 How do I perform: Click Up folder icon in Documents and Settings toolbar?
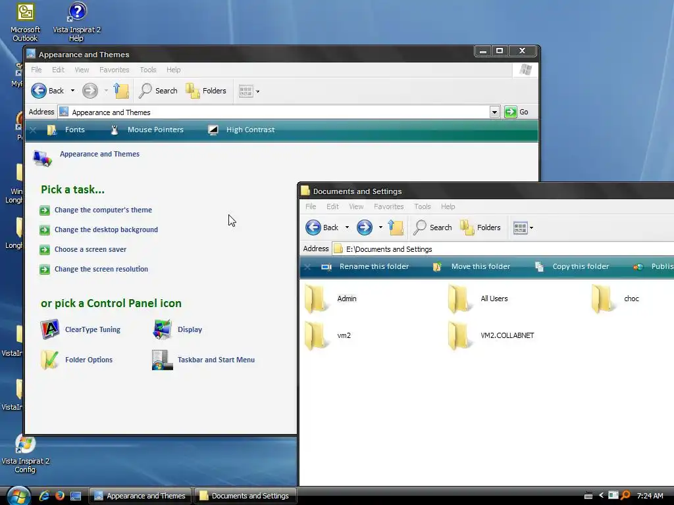click(396, 227)
